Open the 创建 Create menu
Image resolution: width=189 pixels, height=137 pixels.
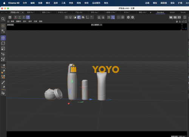(40, 3)
